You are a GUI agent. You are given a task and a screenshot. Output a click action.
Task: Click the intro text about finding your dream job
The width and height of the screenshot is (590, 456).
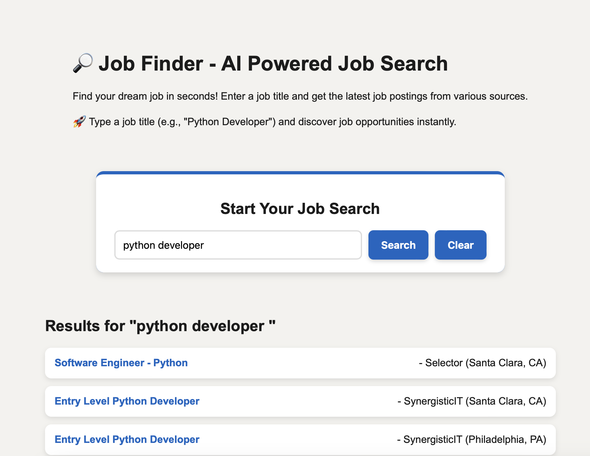coord(300,96)
